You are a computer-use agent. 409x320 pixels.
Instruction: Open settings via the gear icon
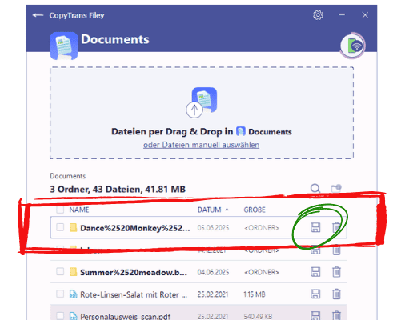pos(318,15)
